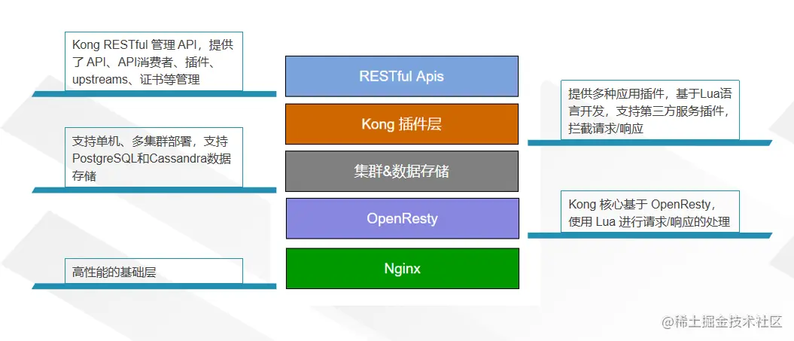Click the green Nginx layer block

(402, 269)
